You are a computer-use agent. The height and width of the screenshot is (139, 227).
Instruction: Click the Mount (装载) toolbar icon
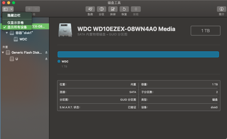[136, 9]
